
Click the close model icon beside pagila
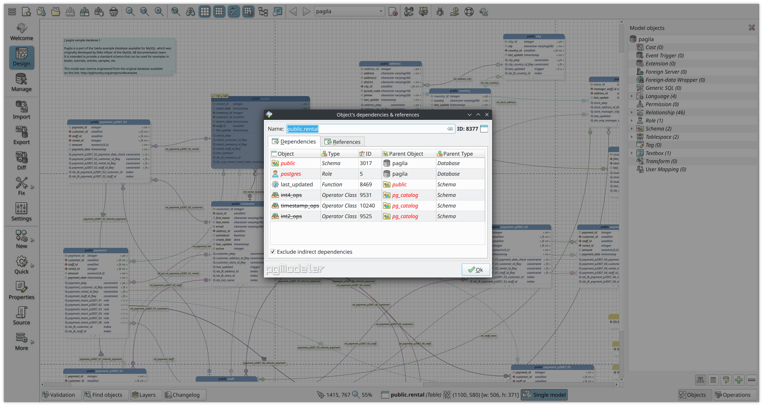[393, 11]
